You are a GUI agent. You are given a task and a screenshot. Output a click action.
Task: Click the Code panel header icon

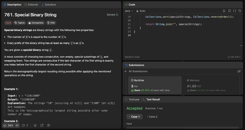click(126, 5)
